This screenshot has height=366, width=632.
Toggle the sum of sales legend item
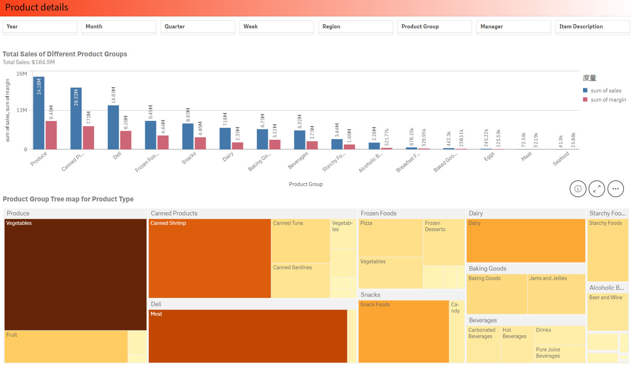(606, 90)
